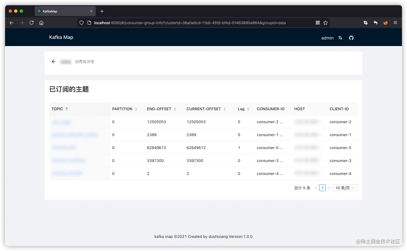Click the Kafka Map logo title
Viewport: 407px width, 251px height.
[61, 37]
